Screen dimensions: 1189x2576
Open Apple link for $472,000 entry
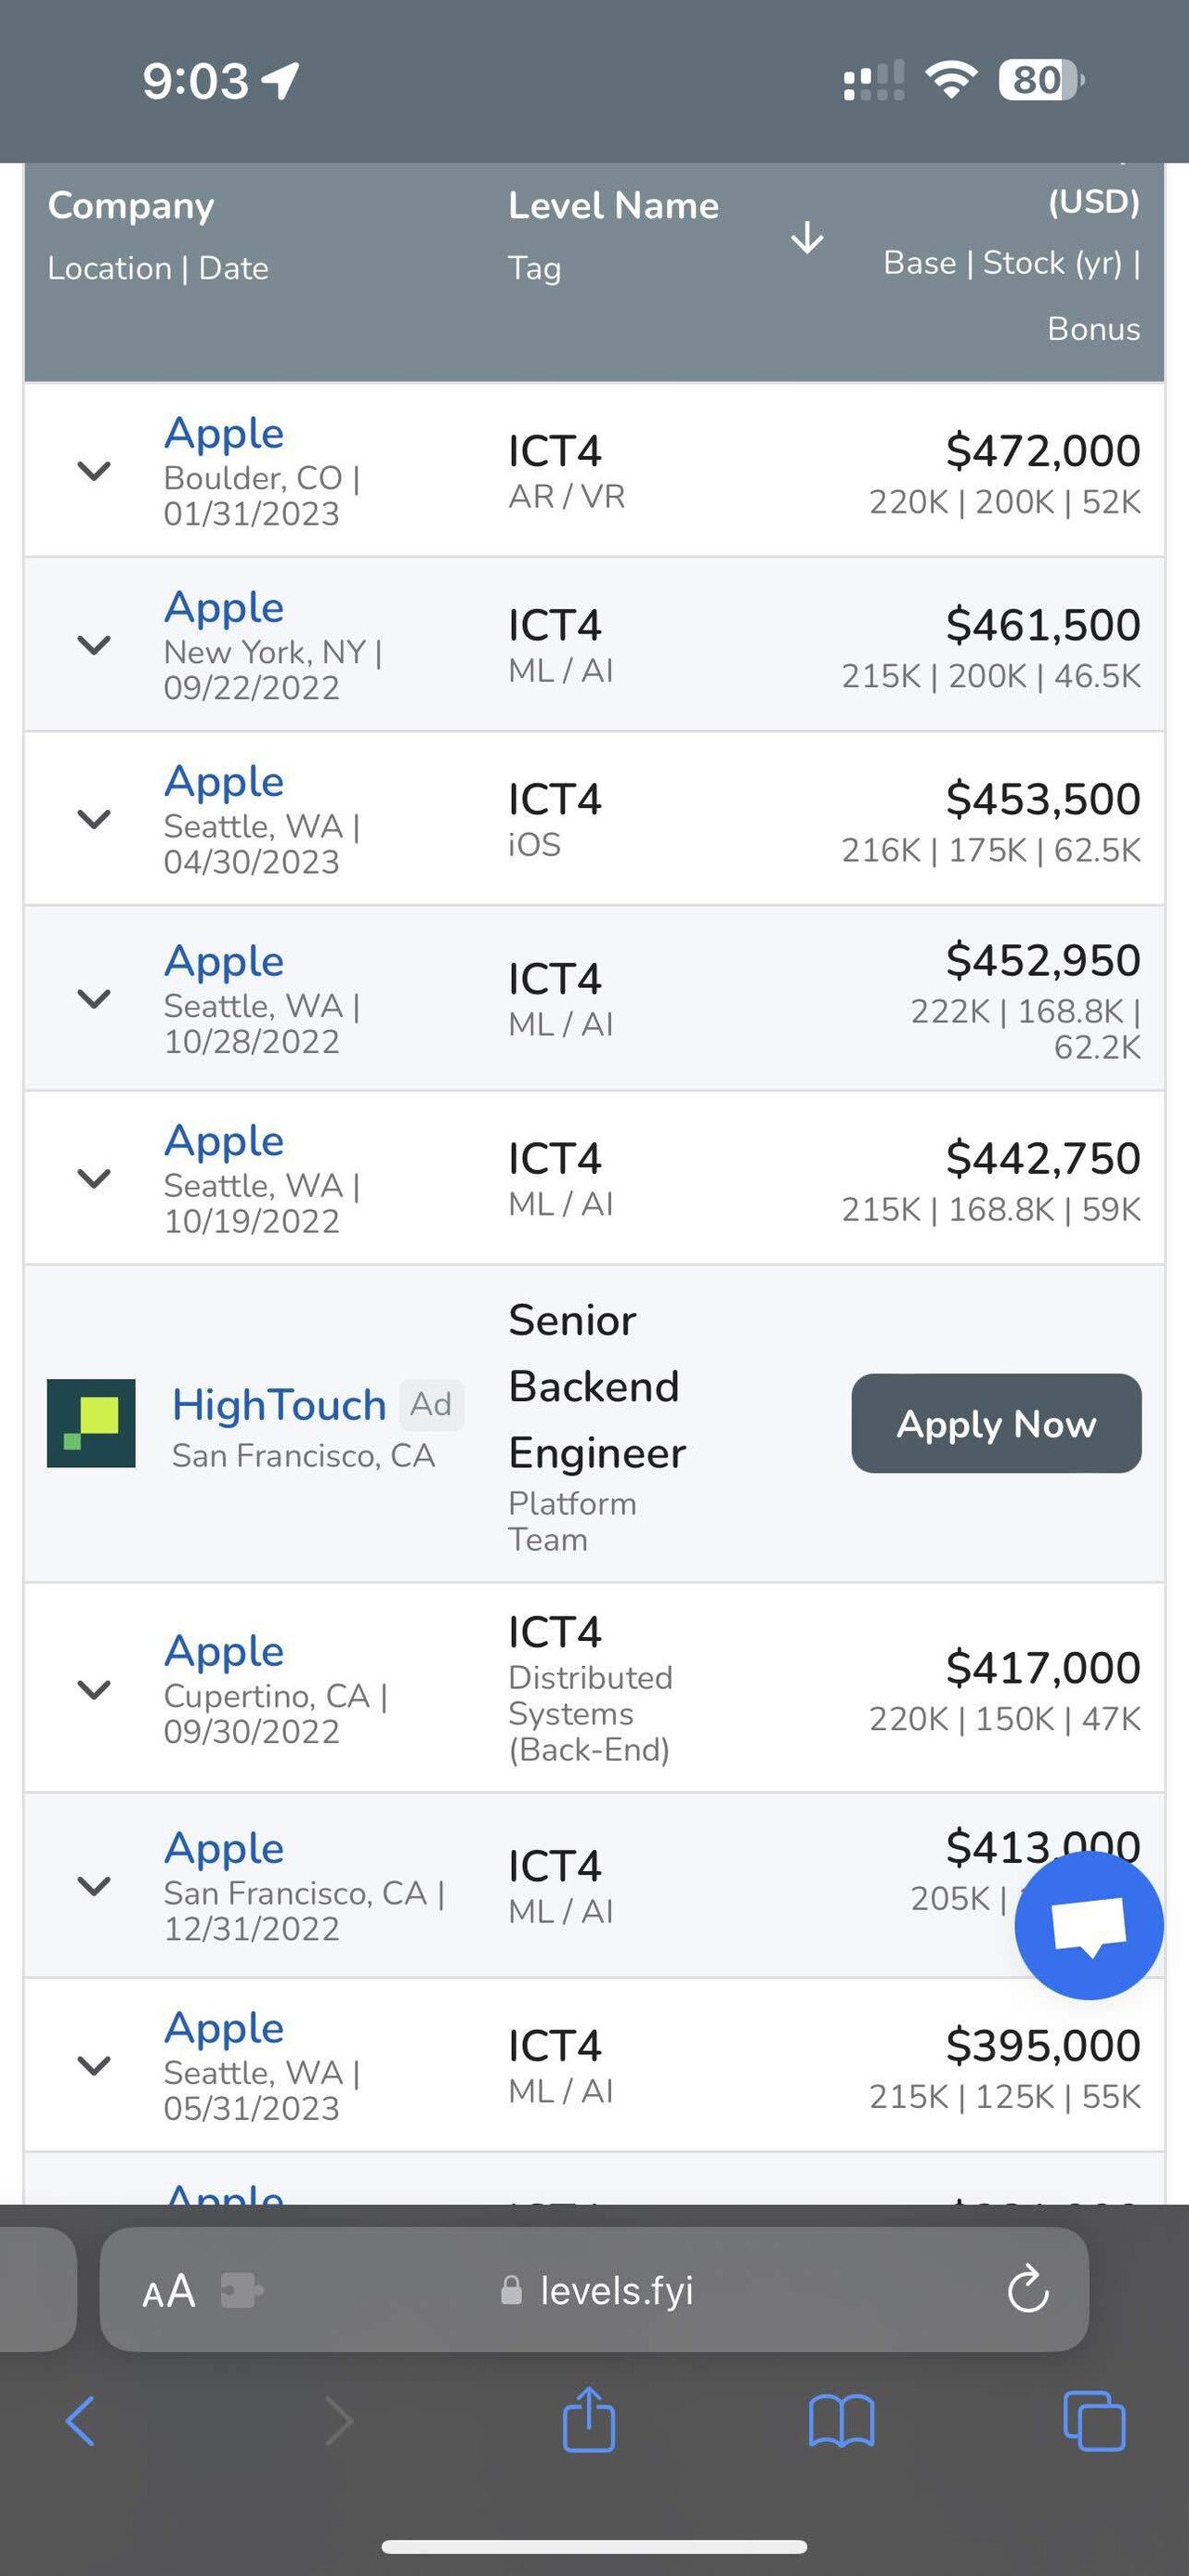pos(224,433)
